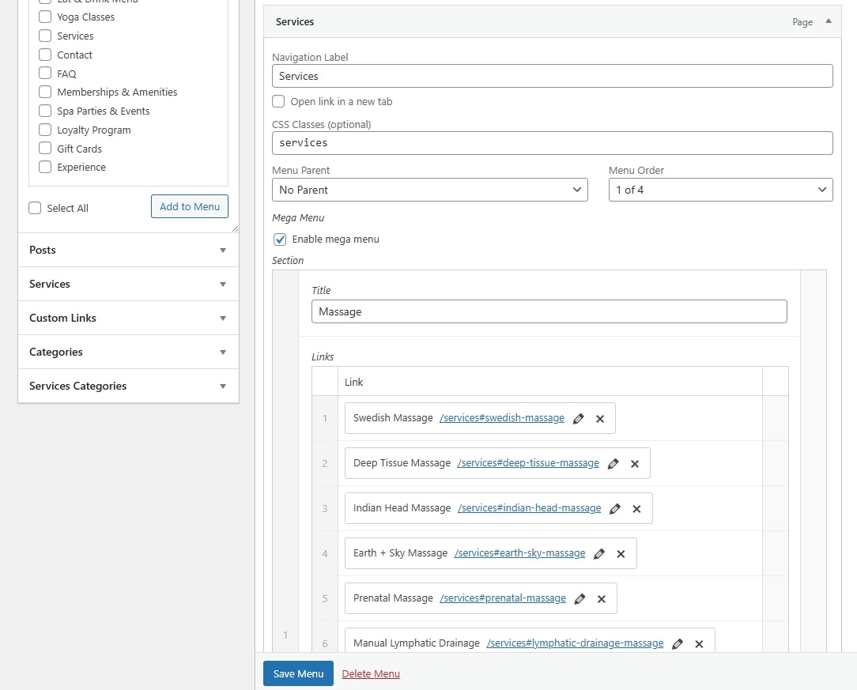
Task: Click the Add to Menu button
Action: (190, 206)
